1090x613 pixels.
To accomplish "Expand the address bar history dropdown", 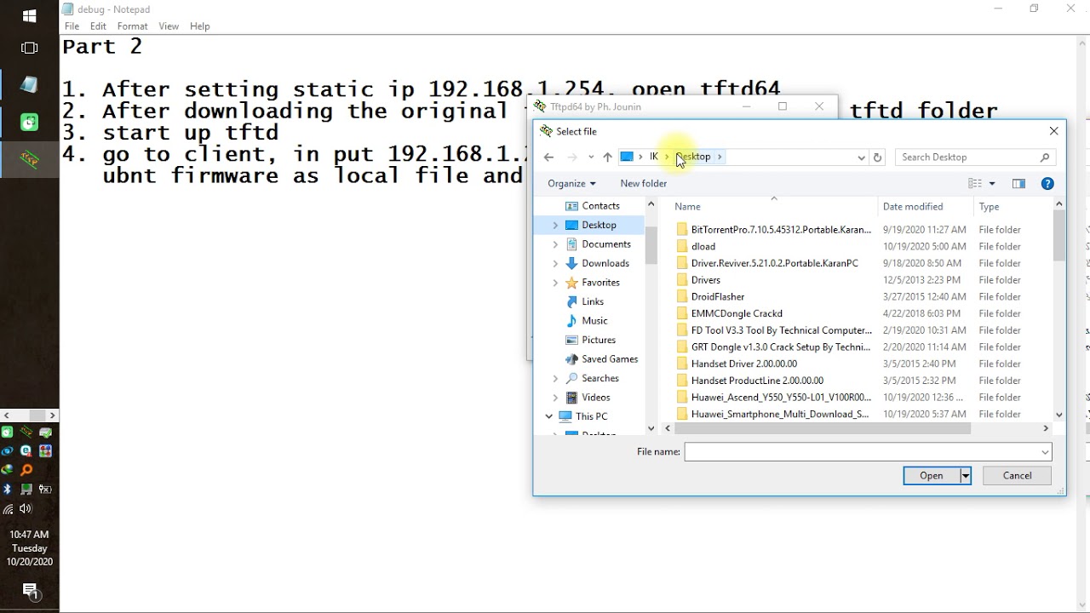I will pos(861,157).
